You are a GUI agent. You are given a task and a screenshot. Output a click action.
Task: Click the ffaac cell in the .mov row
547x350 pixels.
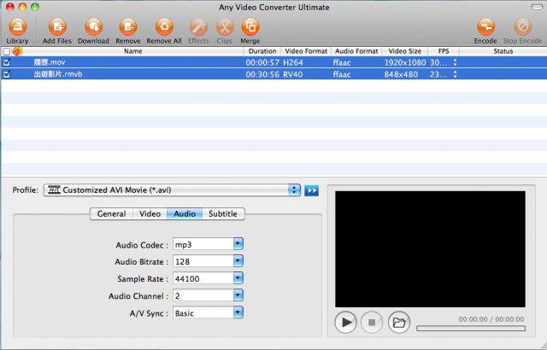click(x=342, y=62)
